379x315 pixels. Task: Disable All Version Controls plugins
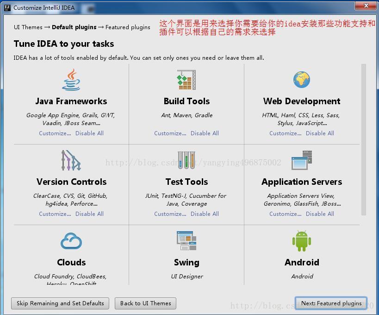coord(89,214)
